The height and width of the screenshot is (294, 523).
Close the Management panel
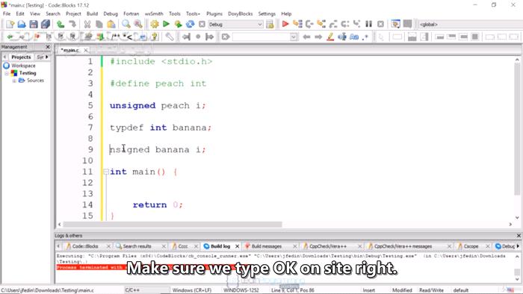point(48,47)
